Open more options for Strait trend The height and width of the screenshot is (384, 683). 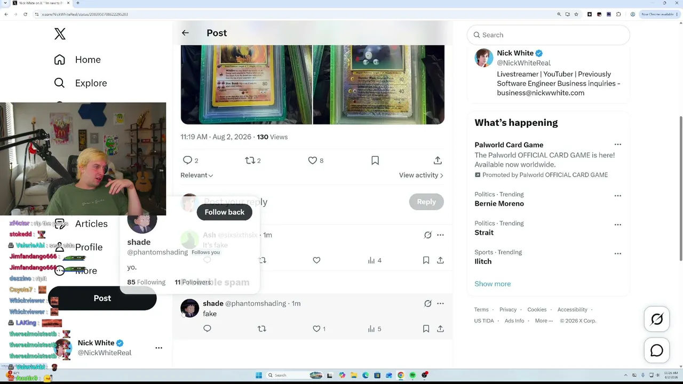(618, 225)
